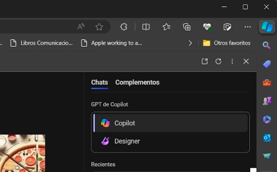Open the Apple working to a... bookmark
This screenshot has width=277, height=172.
[112, 43]
